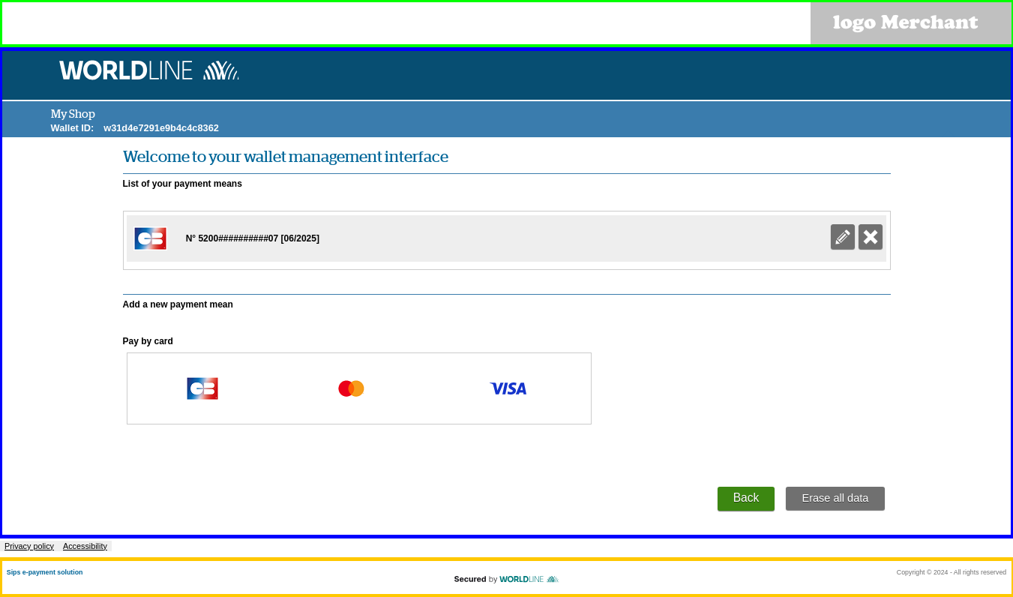The width and height of the screenshot is (1013, 597).
Task: Click the 'Pay by card' label
Action: tap(148, 341)
